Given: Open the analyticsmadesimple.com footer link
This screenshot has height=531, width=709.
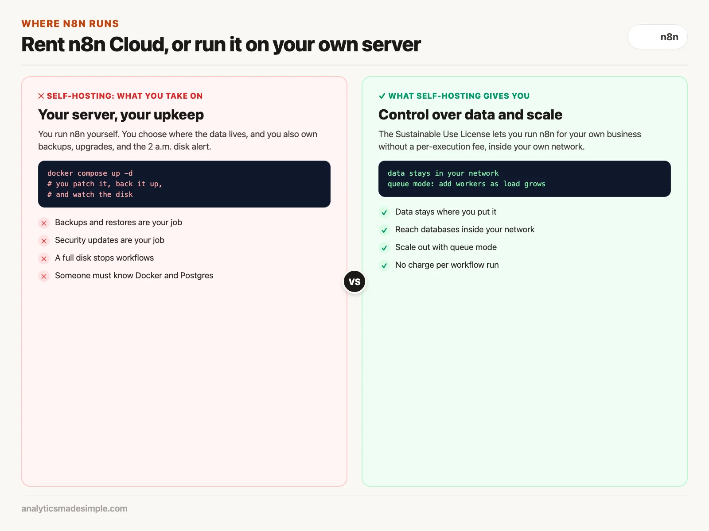Looking at the screenshot, I should point(74,508).
